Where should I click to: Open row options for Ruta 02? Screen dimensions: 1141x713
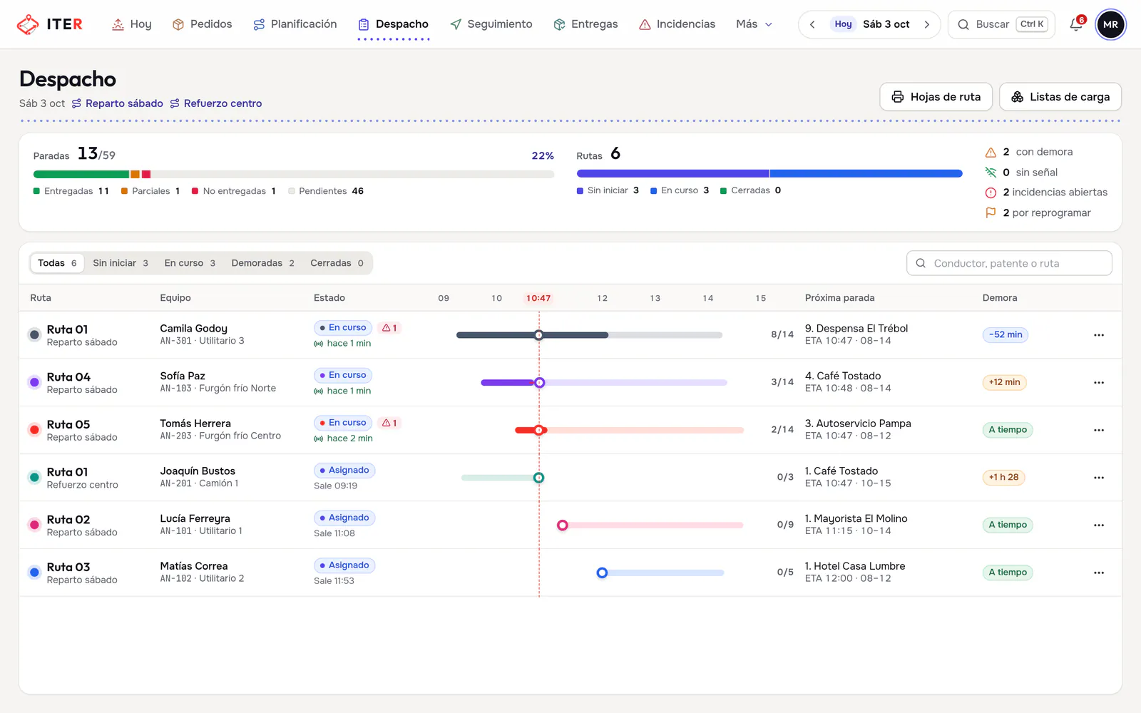pyautogui.click(x=1099, y=525)
